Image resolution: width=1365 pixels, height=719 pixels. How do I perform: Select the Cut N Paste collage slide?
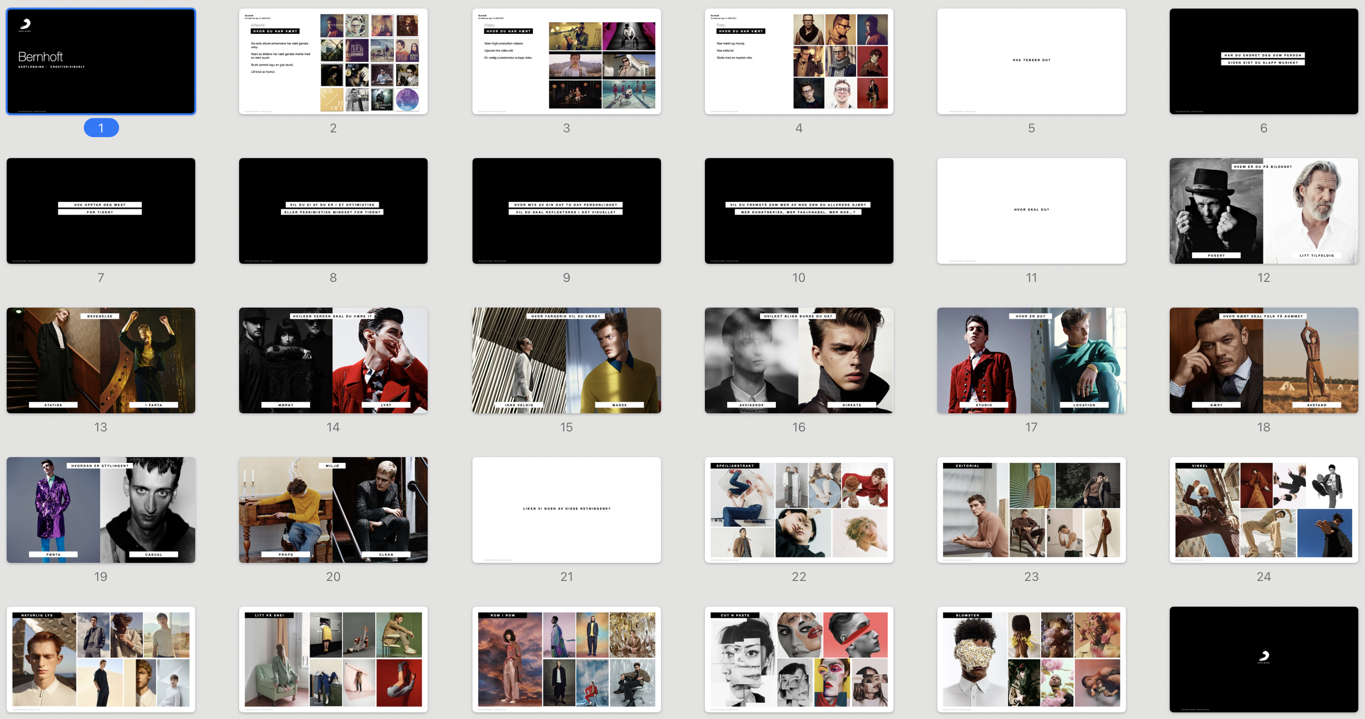click(799, 659)
